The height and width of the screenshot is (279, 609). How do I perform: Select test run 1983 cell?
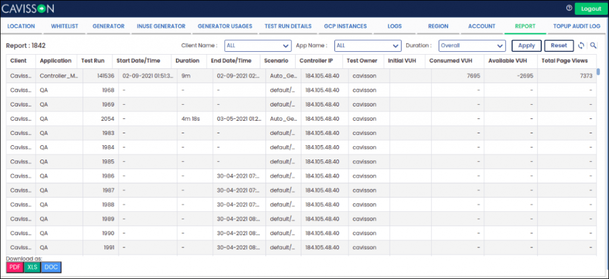tap(101, 133)
